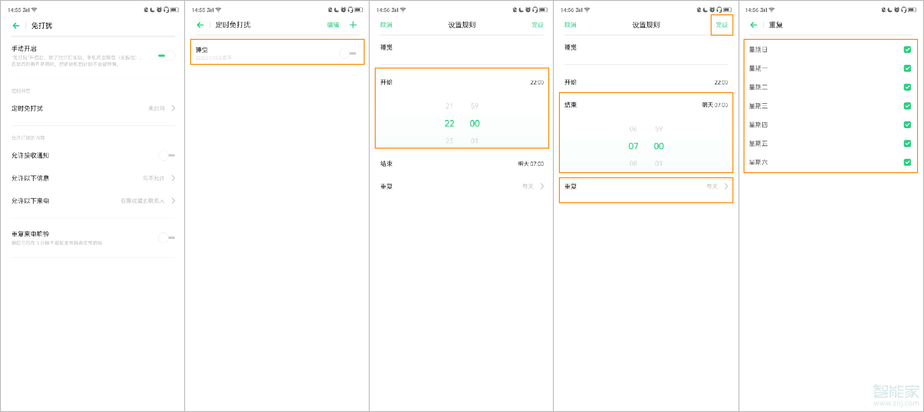
Task: Uncheck the 星期三 checkbox
Action: coord(907,106)
